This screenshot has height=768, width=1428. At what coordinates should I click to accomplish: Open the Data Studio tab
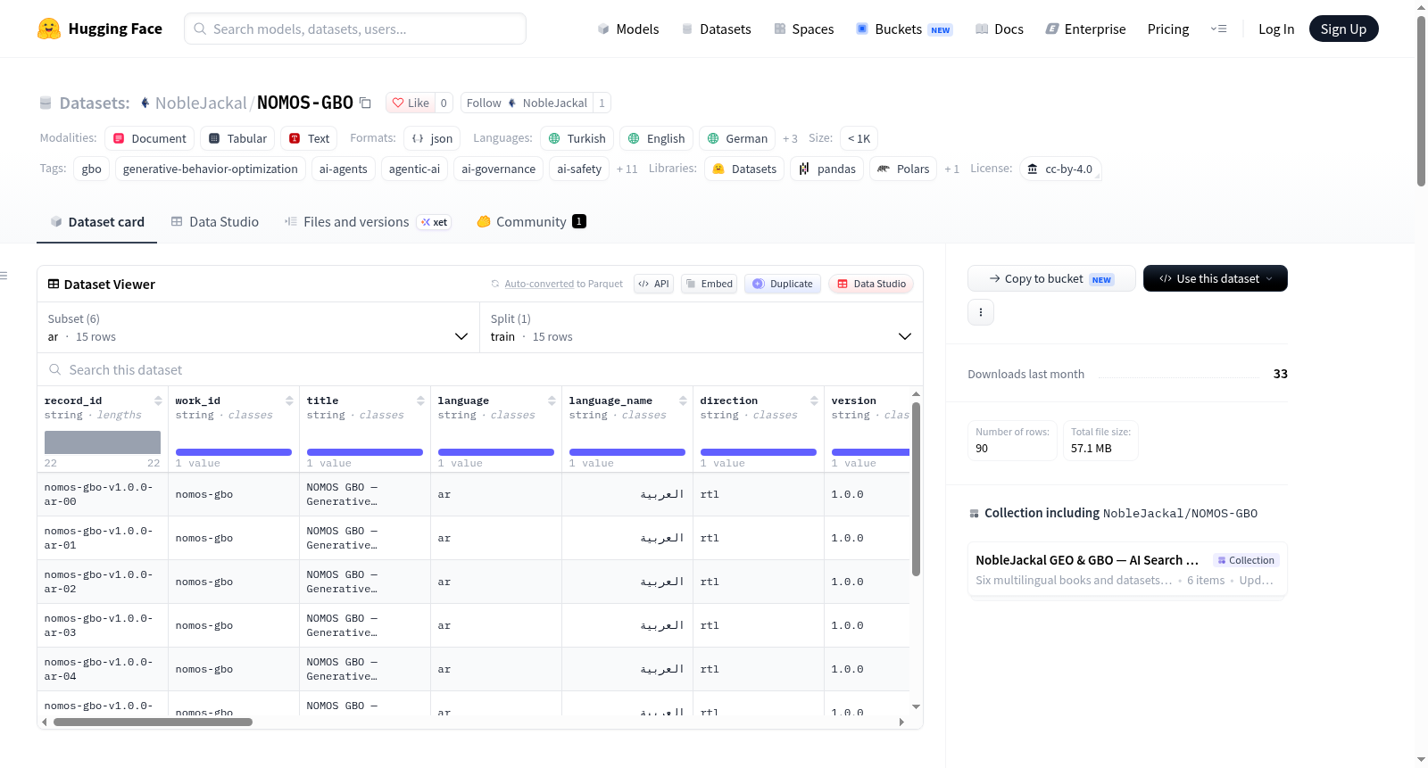pyautogui.click(x=215, y=221)
